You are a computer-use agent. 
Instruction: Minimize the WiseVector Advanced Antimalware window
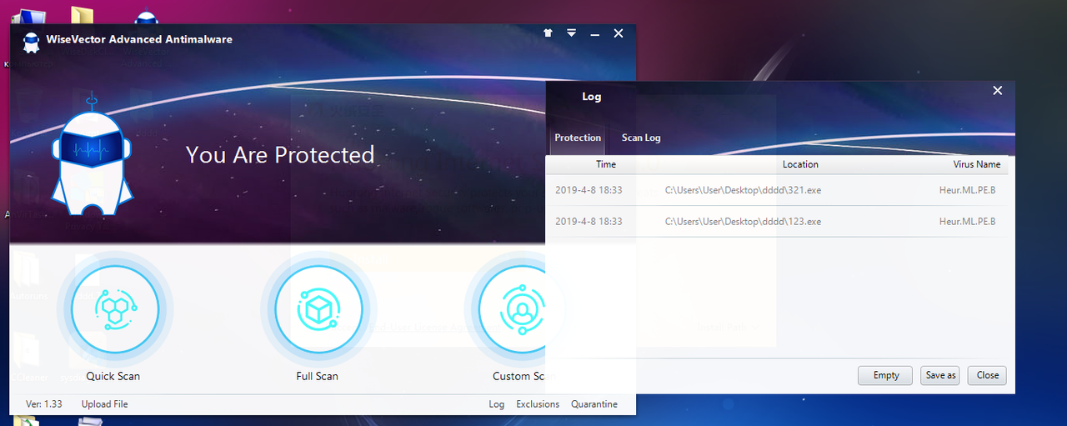click(595, 34)
